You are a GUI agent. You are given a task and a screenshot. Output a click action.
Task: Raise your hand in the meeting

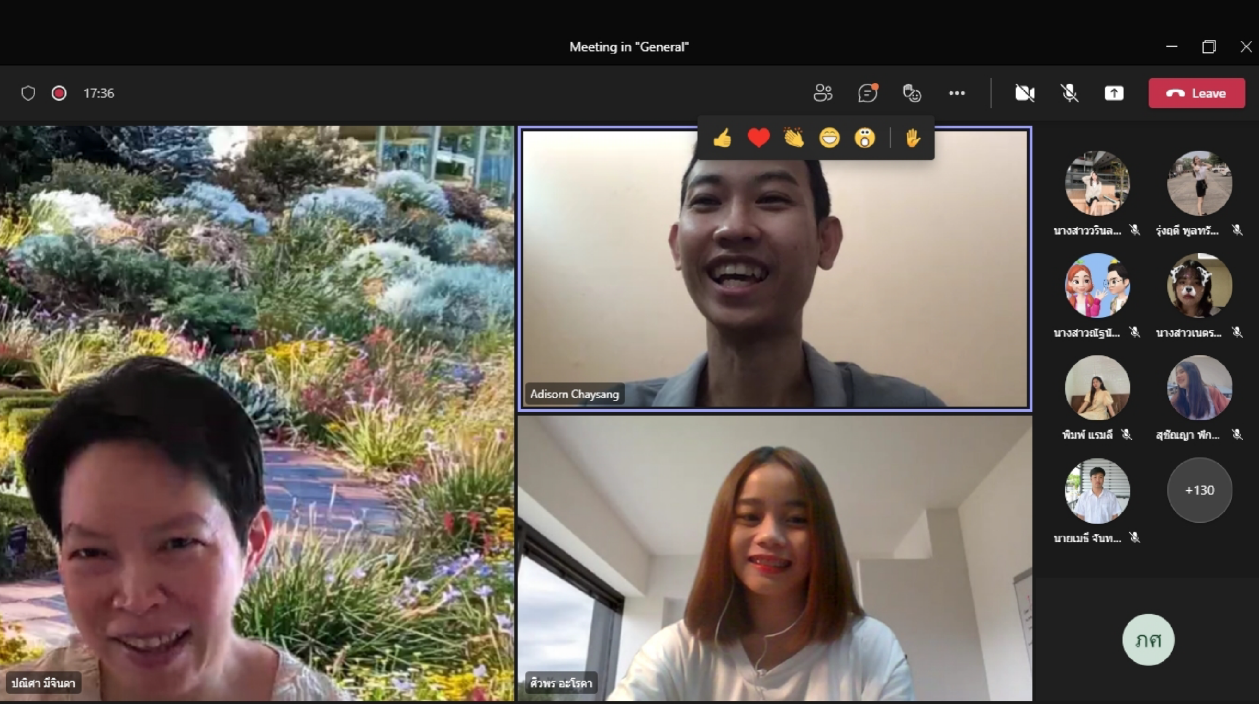click(x=913, y=138)
